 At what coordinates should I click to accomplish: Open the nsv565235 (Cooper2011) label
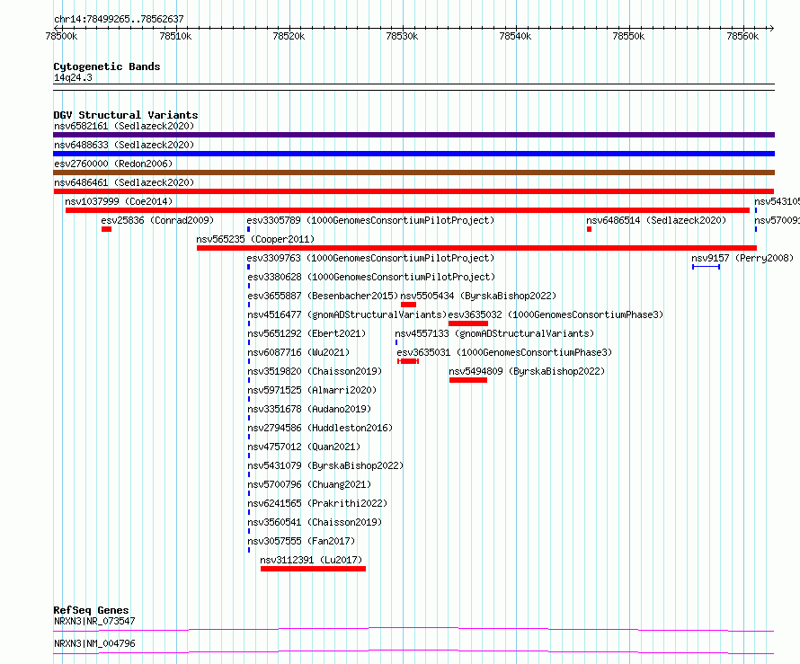click(x=255, y=239)
